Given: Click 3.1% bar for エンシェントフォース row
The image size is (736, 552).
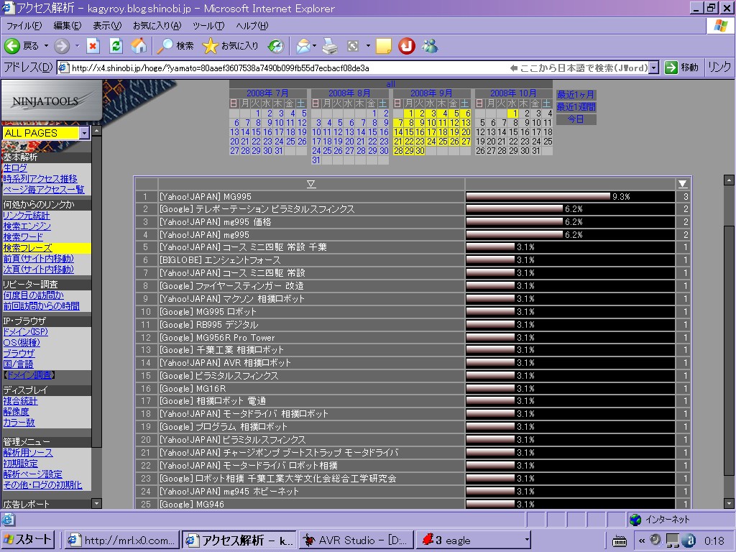Looking at the screenshot, I should click(490, 260).
